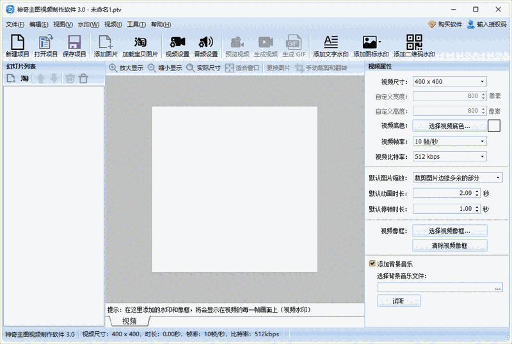Click 选择视频底色... button

(x=450, y=126)
